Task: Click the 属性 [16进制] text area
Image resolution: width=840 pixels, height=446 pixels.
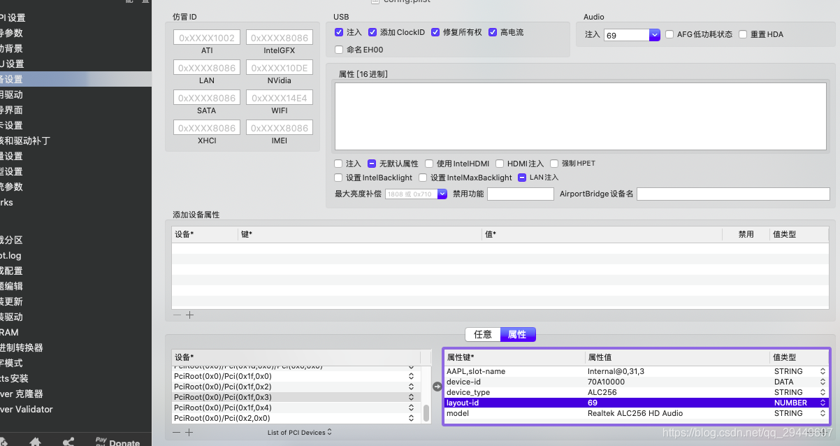Action: pos(582,116)
